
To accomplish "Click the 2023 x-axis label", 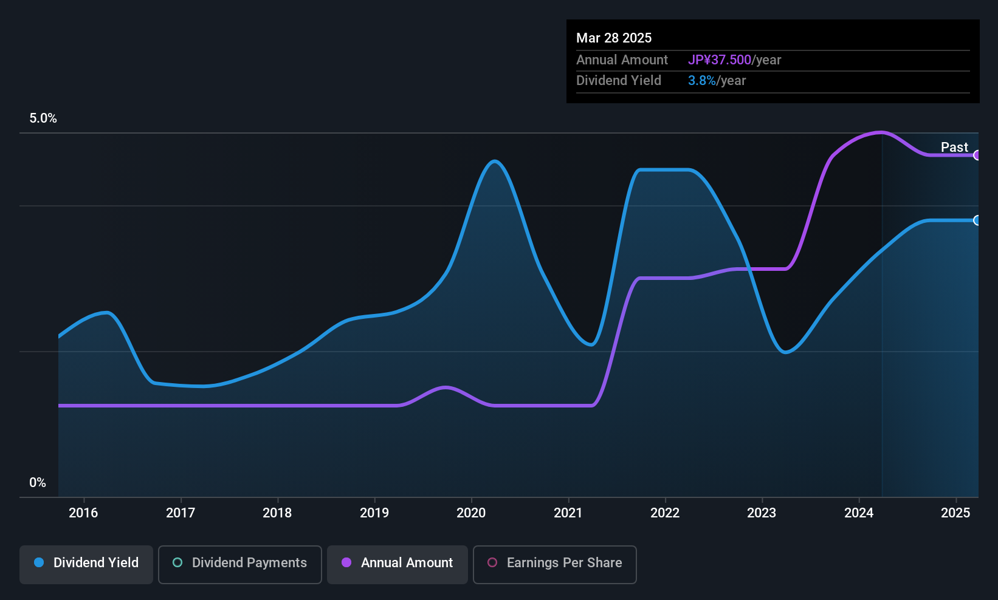I will (762, 513).
